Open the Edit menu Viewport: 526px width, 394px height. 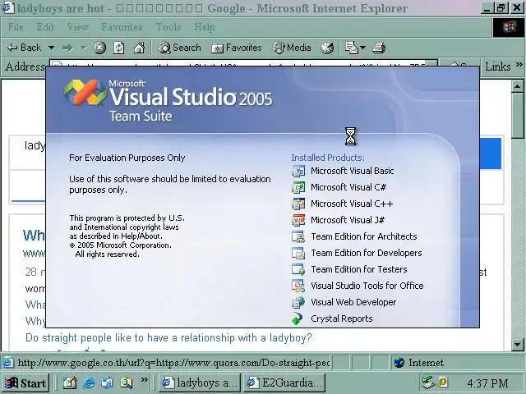point(45,27)
